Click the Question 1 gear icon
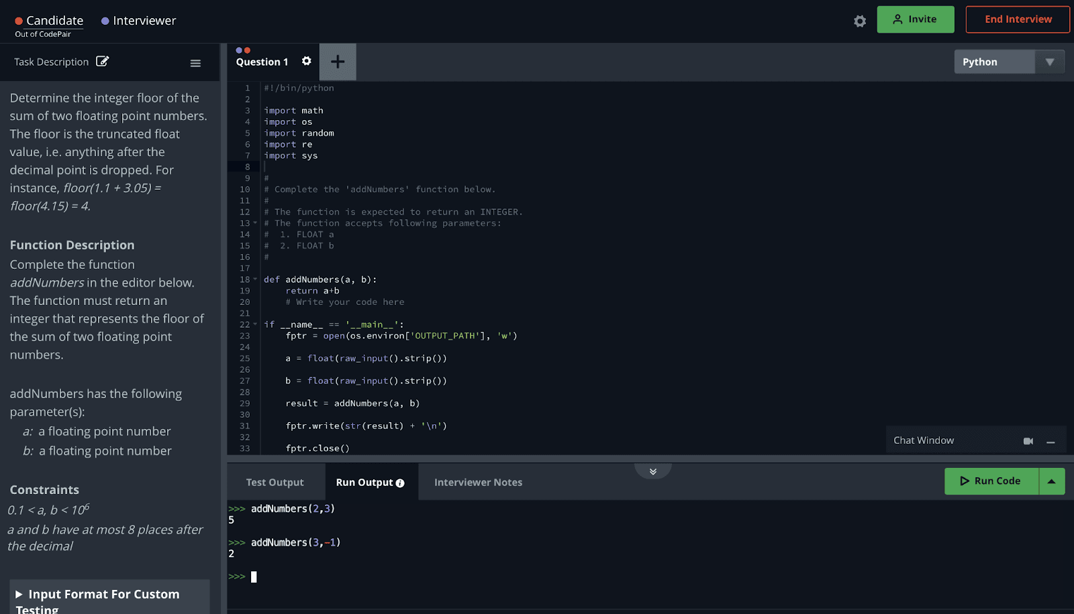This screenshot has height=614, width=1074. click(307, 61)
